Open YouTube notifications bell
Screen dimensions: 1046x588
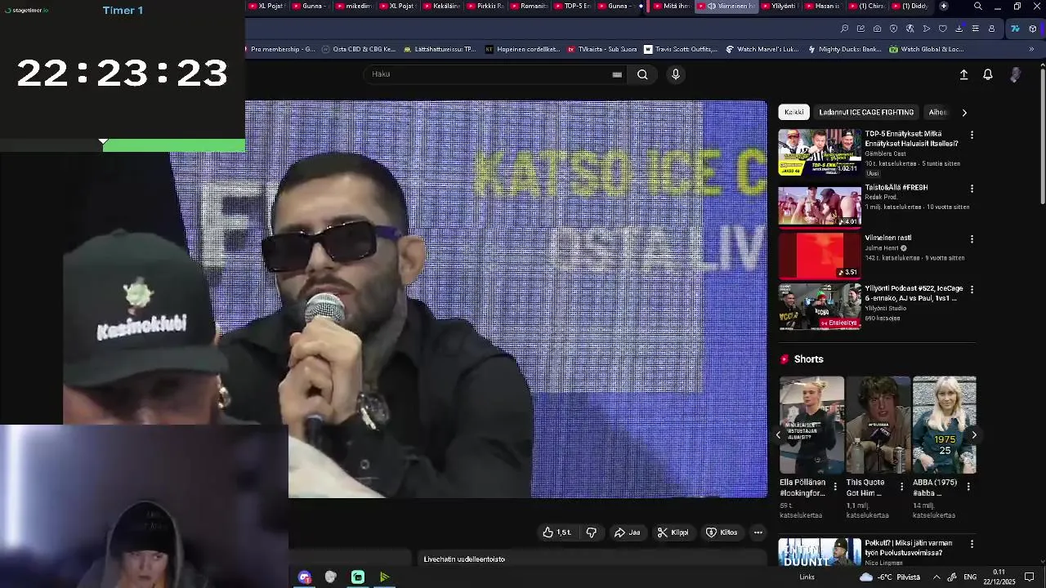point(988,74)
